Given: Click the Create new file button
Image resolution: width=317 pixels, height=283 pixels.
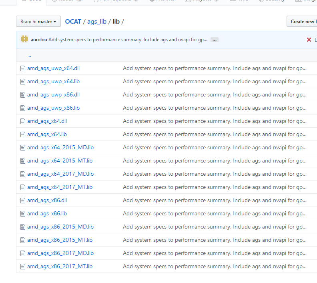Looking at the screenshot, I should 302,22.
